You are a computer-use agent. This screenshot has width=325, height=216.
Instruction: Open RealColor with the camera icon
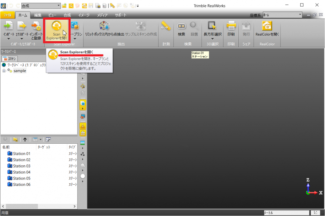pos(267,26)
